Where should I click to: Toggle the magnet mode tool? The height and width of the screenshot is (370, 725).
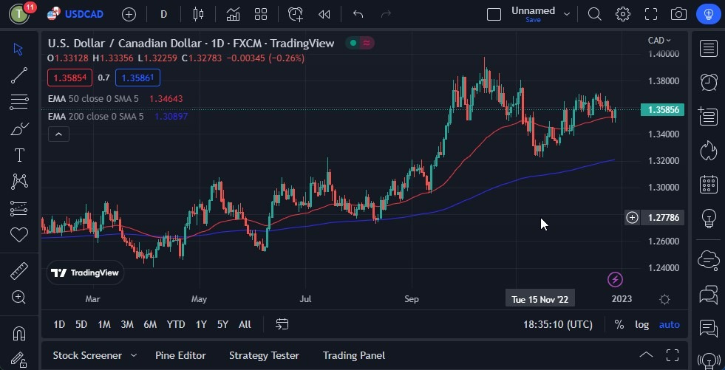click(x=19, y=333)
